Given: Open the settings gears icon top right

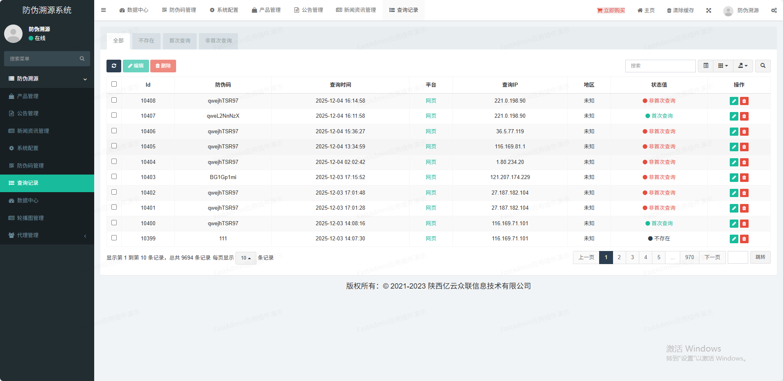Looking at the screenshot, I should coord(774,10).
